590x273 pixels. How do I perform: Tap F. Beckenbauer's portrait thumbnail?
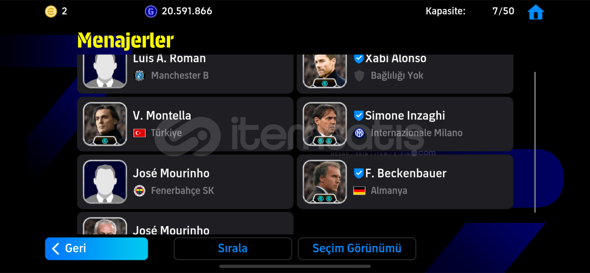pos(325,181)
